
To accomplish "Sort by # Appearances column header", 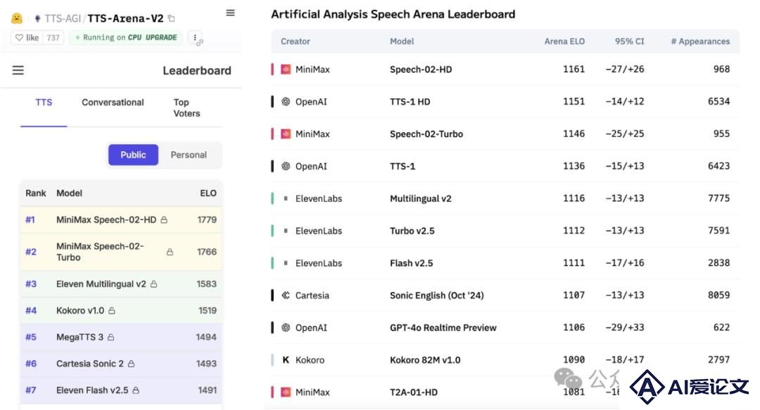I will pos(700,41).
